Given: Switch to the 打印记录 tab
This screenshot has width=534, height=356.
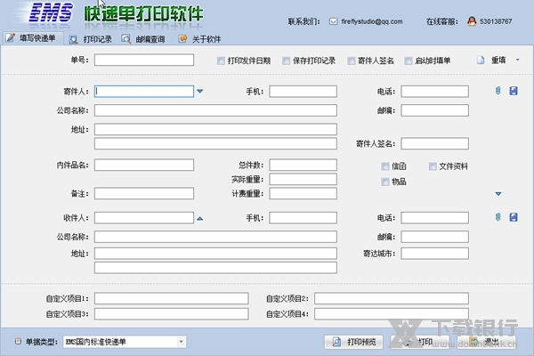Looking at the screenshot, I should [91, 39].
